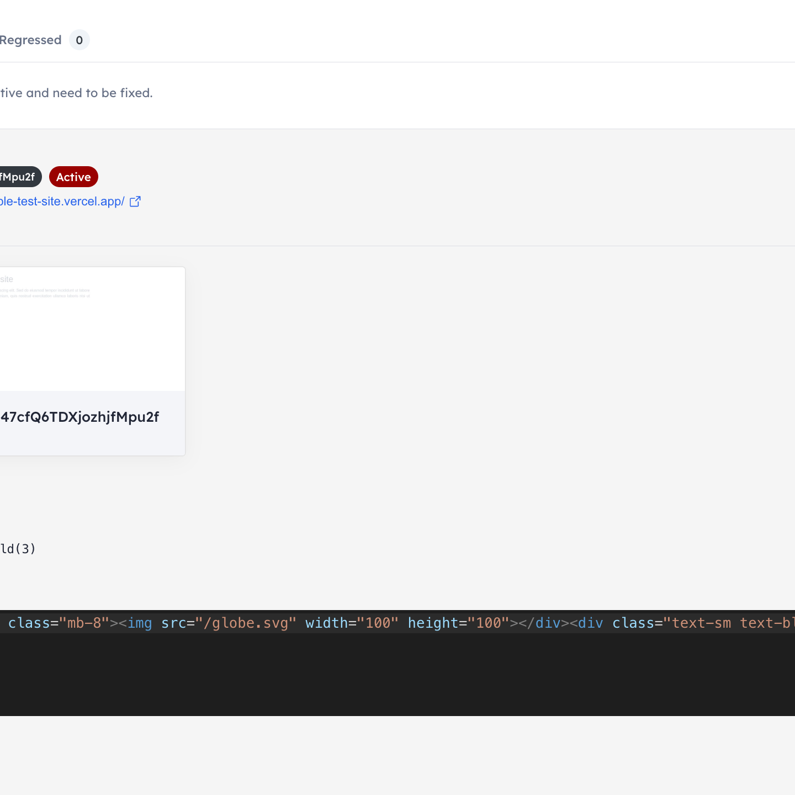Click the card footer below the ID title

[x=92, y=442]
